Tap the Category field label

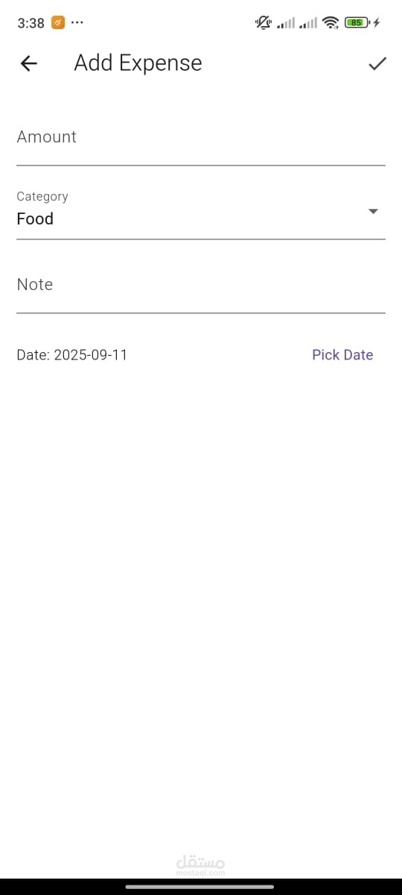pos(42,196)
